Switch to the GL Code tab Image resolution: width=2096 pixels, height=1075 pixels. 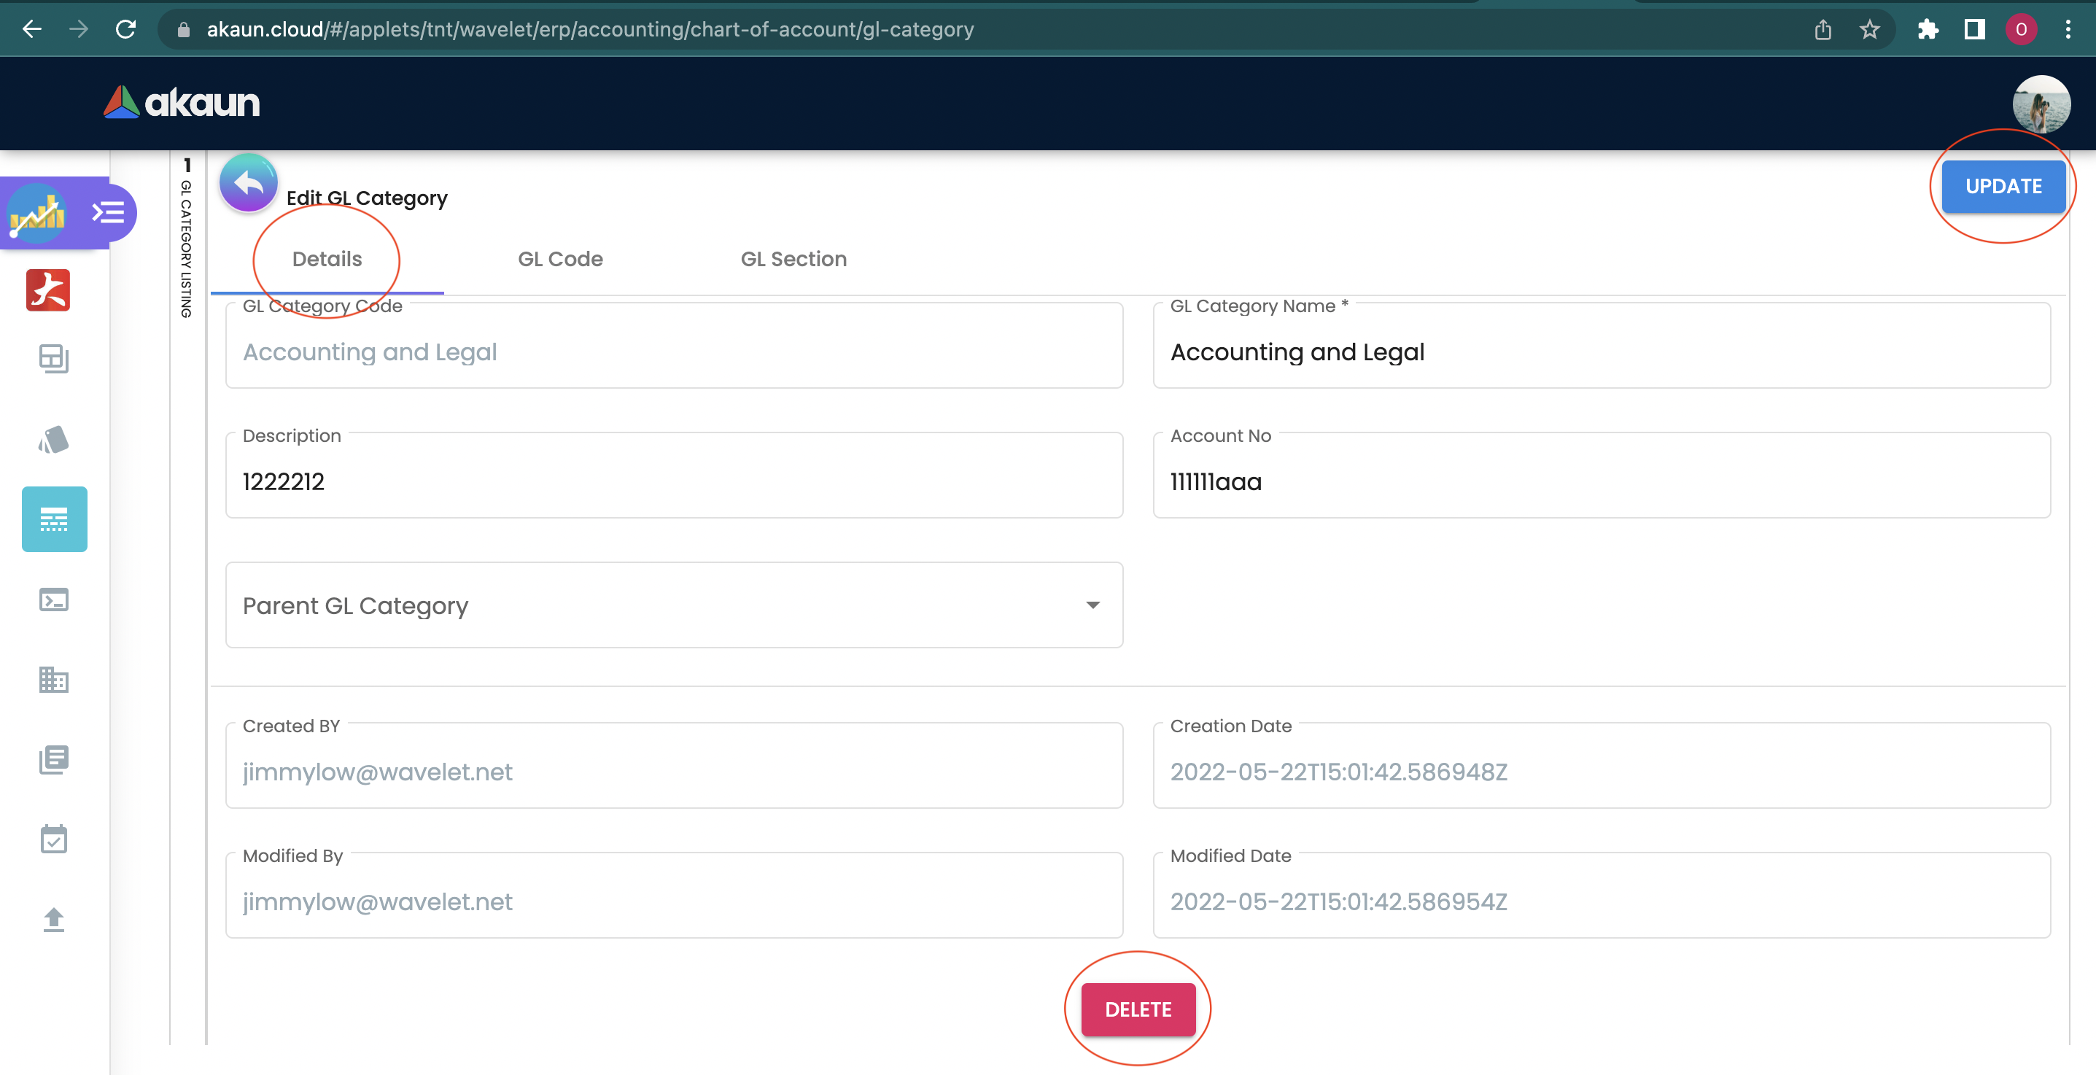(560, 259)
